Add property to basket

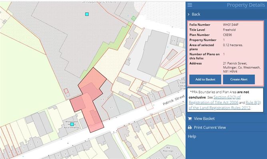click(205, 79)
